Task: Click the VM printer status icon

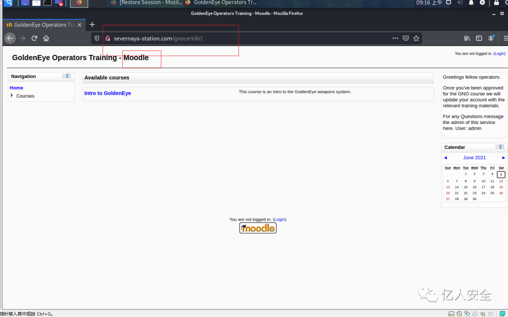Action: click(475, 314)
